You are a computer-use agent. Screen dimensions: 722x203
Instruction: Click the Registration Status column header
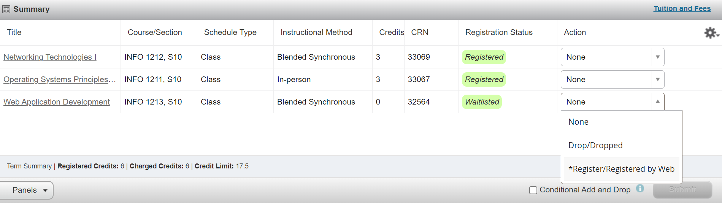499,32
